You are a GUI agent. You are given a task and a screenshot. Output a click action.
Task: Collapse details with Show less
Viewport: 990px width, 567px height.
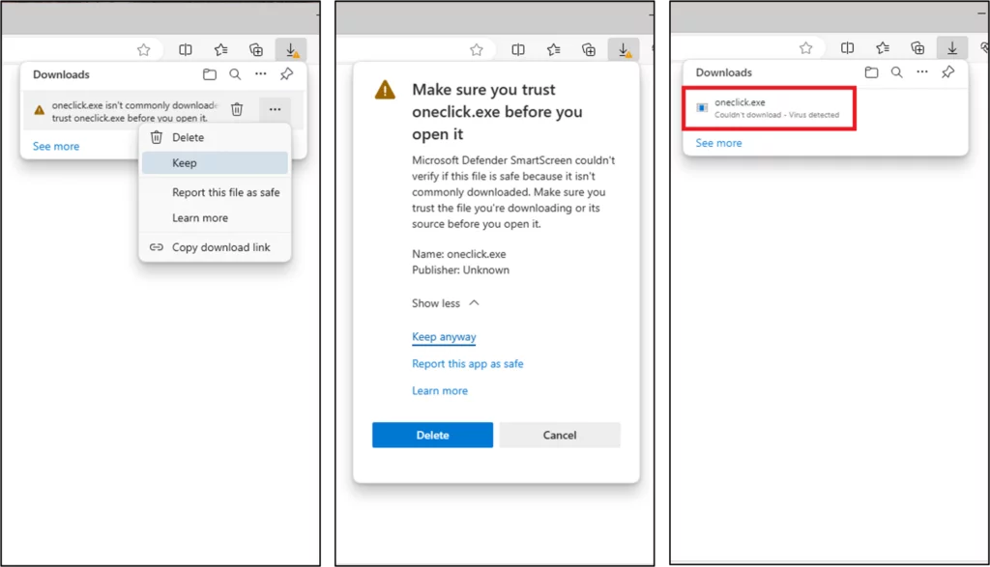[446, 303]
